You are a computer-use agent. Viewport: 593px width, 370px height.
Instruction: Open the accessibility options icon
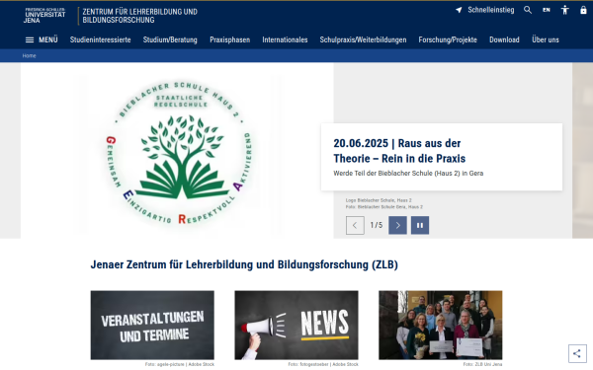pos(564,10)
